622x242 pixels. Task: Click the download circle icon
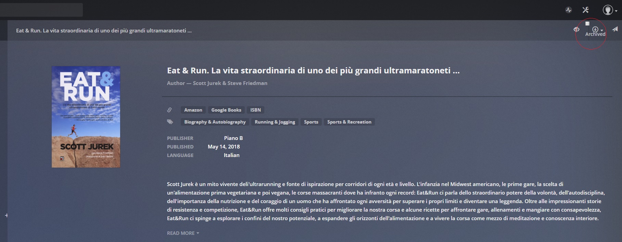[x=595, y=29]
